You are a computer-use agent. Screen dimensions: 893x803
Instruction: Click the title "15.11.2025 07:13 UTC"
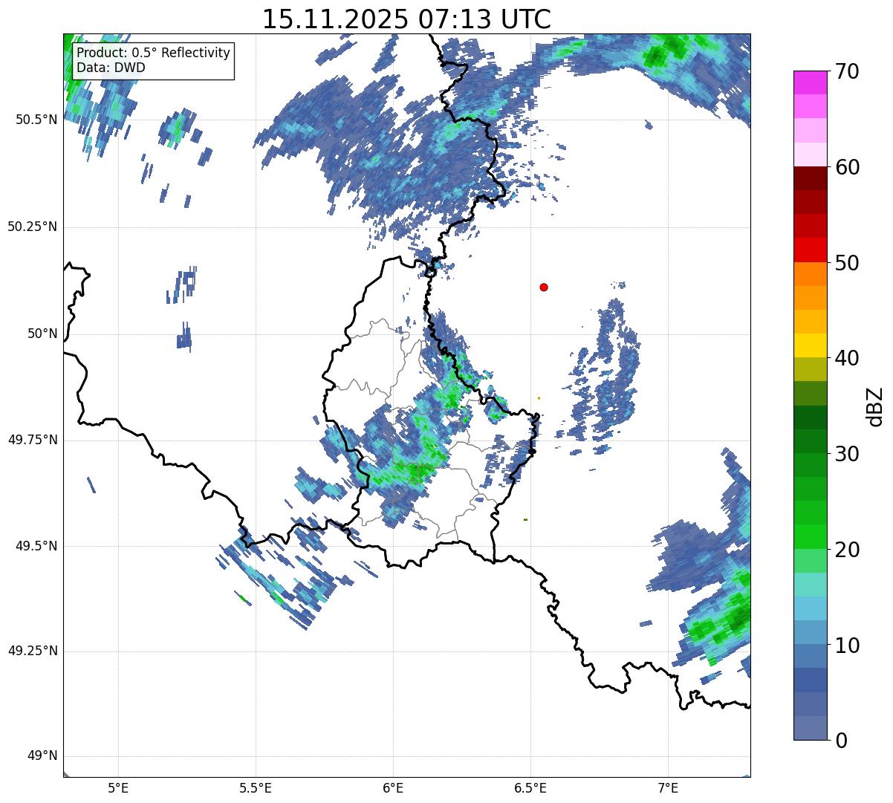(406, 19)
